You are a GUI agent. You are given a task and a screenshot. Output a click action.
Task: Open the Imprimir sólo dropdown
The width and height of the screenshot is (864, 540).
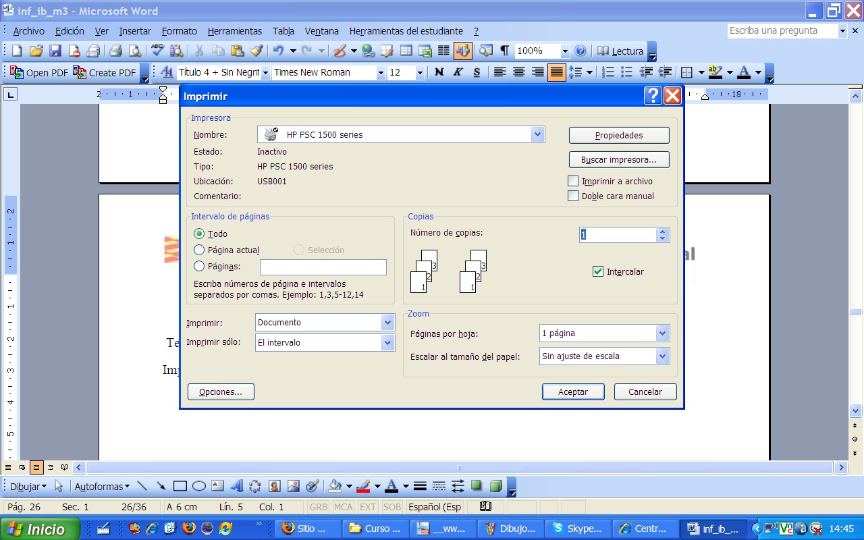point(387,343)
